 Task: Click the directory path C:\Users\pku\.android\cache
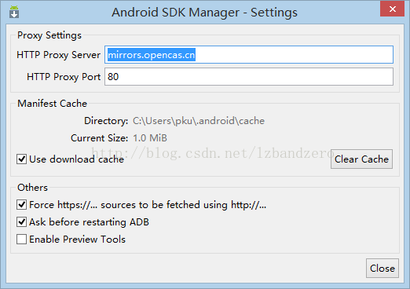pyautogui.click(x=199, y=121)
